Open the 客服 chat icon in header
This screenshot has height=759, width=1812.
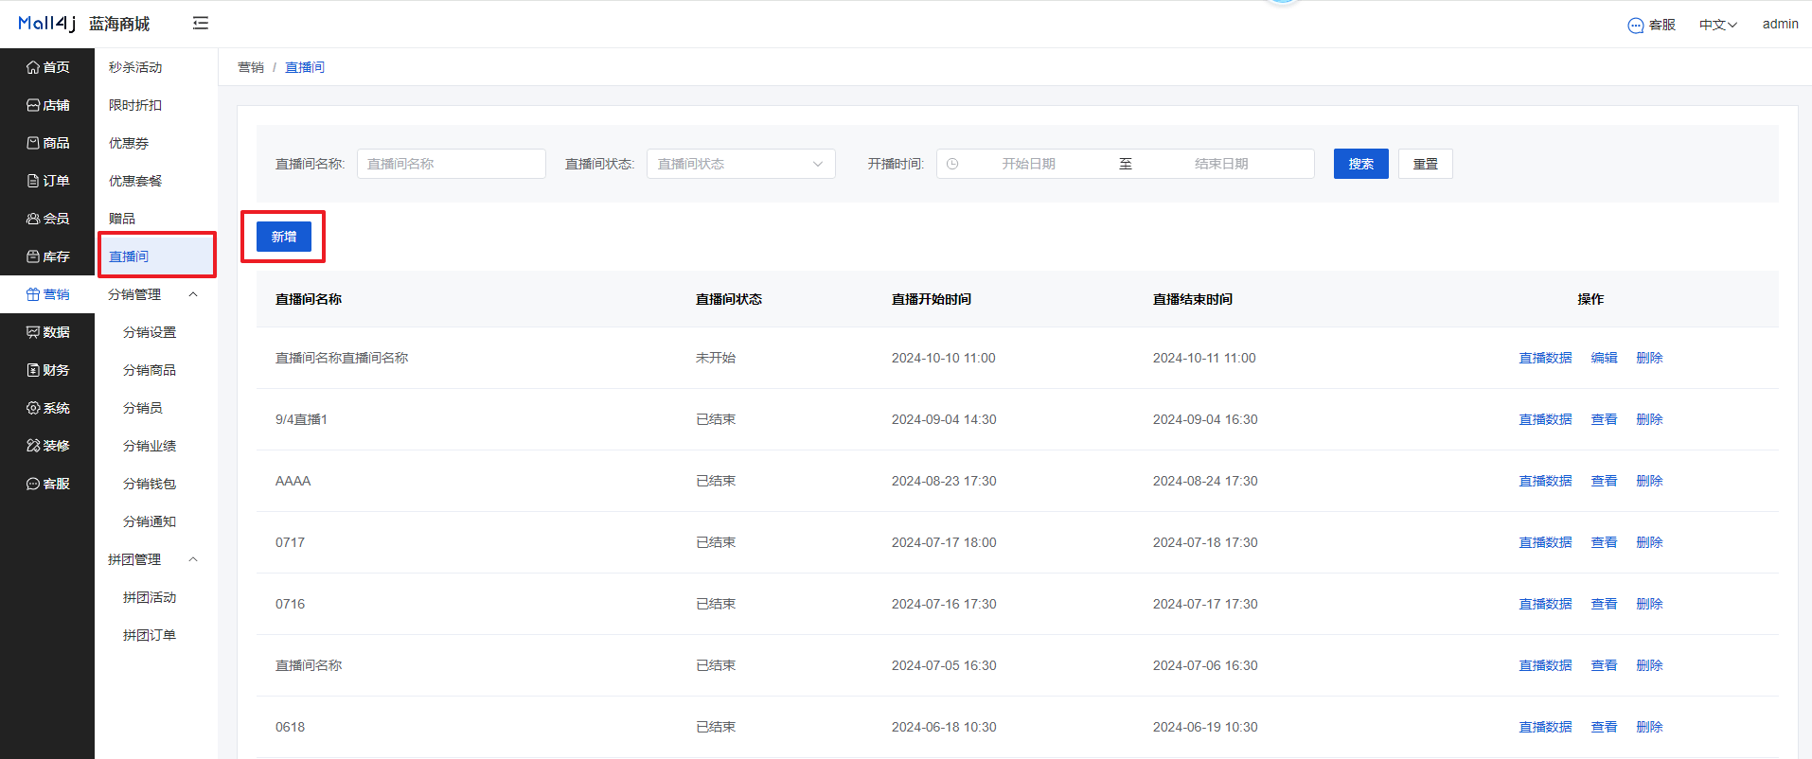[x=1651, y=25]
